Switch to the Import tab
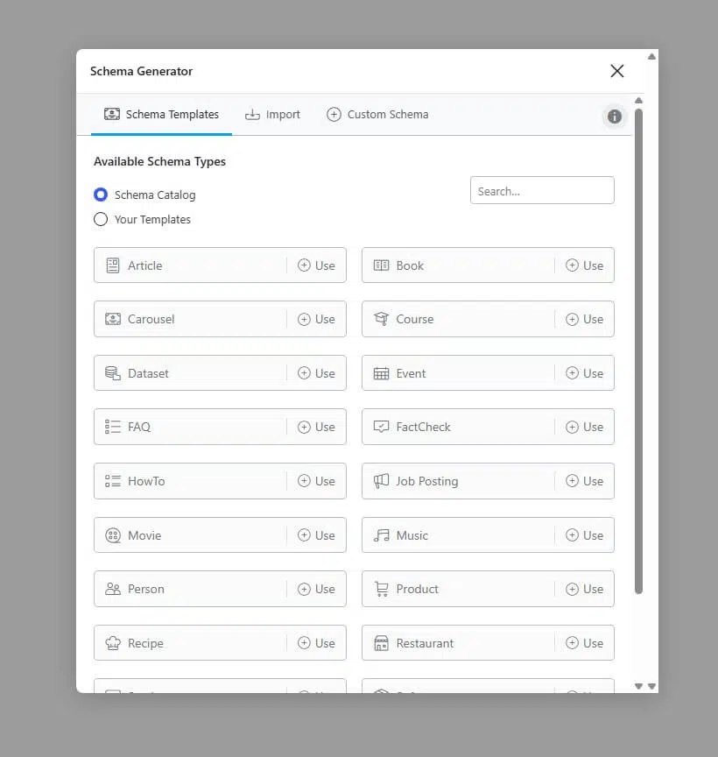 pos(272,115)
